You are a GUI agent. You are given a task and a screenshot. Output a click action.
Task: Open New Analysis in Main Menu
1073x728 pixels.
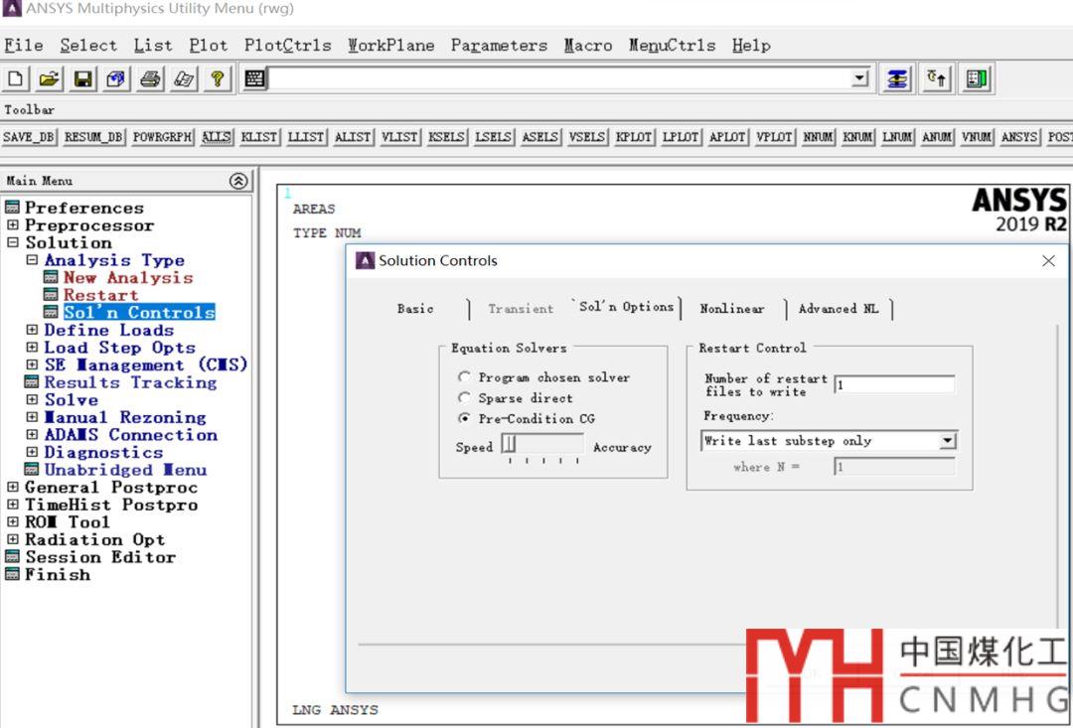[128, 278]
